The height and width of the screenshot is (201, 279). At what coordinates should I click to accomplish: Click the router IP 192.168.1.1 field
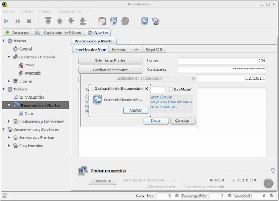point(232,78)
